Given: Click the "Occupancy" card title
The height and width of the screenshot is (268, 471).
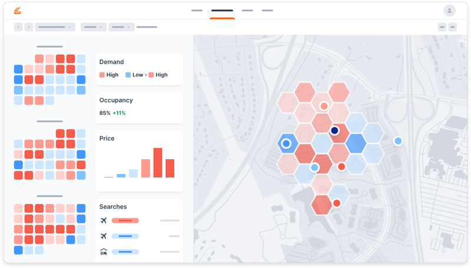Looking at the screenshot, I should (x=116, y=100).
